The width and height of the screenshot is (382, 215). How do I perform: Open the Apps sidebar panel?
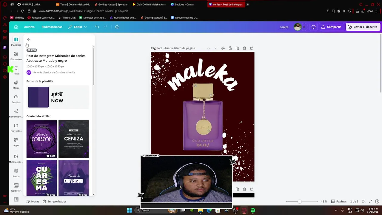[x=16, y=142]
